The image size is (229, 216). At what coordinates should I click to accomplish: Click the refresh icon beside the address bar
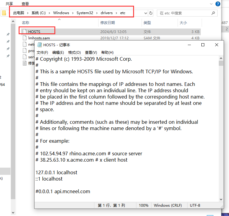pyautogui.click(x=151, y=13)
